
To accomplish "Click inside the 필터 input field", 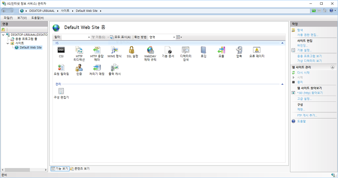I will pyautogui.click(x=75, y=37).
